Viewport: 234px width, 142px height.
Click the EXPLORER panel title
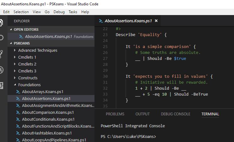(22, 21)
